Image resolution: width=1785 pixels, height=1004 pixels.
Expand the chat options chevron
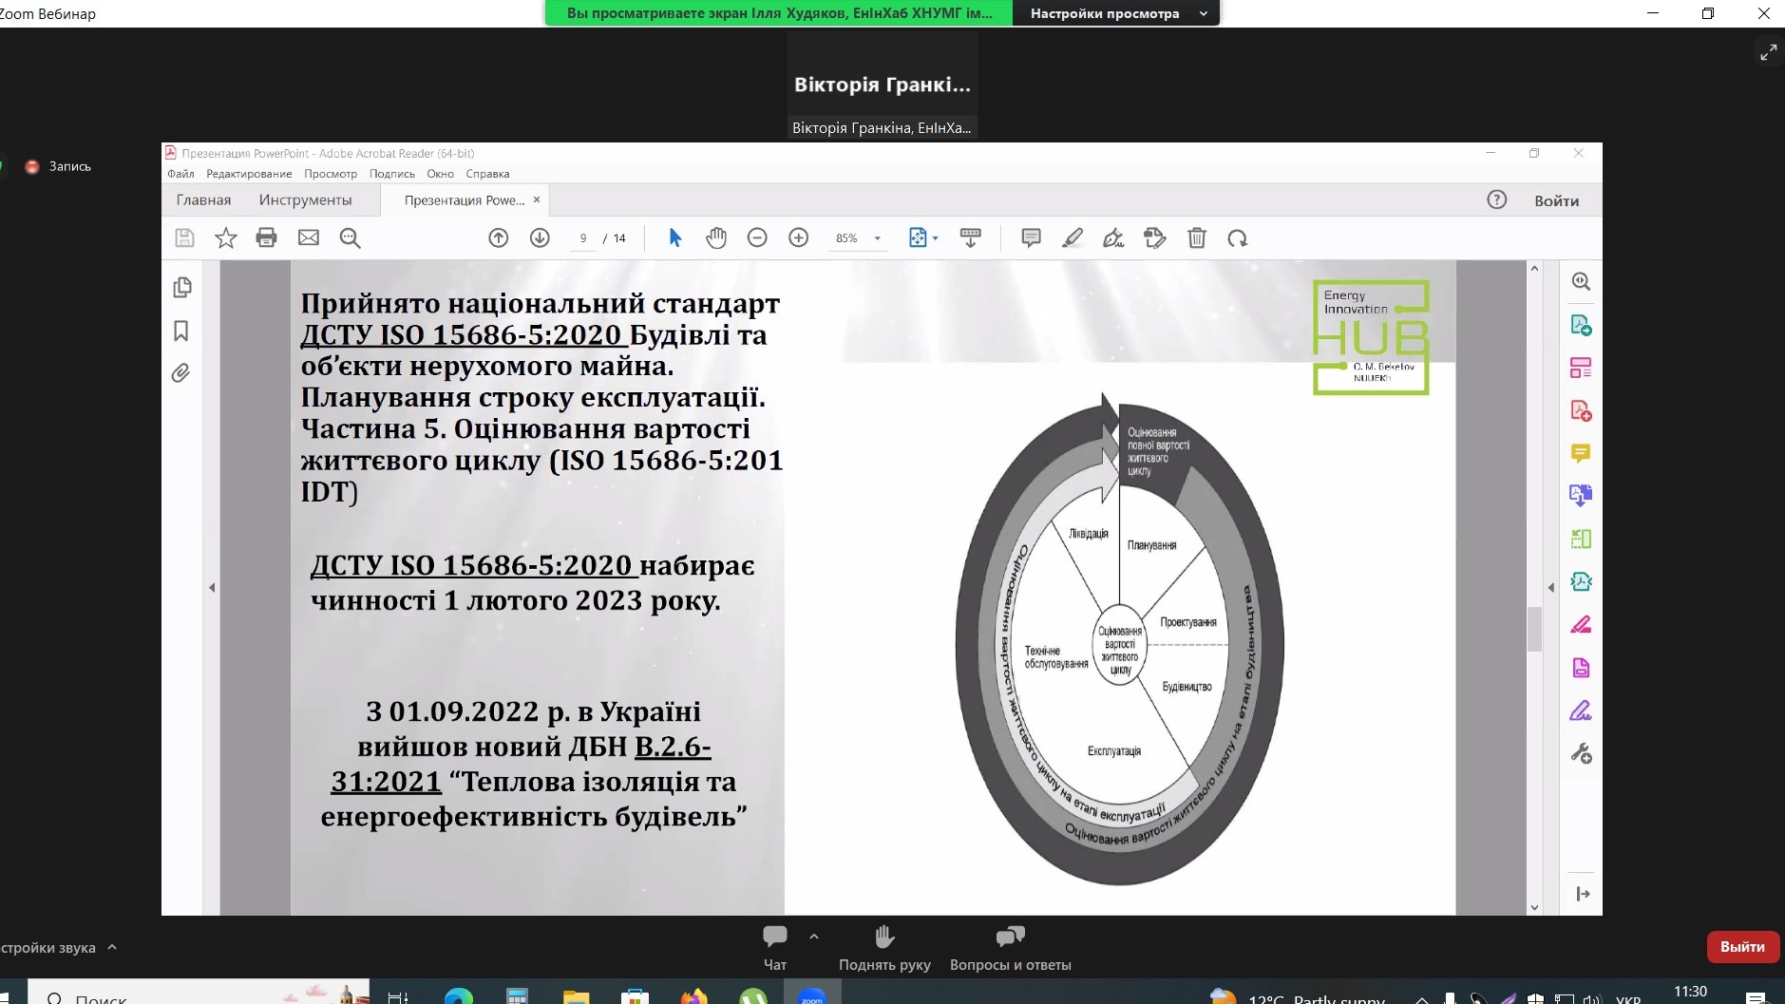814,937
